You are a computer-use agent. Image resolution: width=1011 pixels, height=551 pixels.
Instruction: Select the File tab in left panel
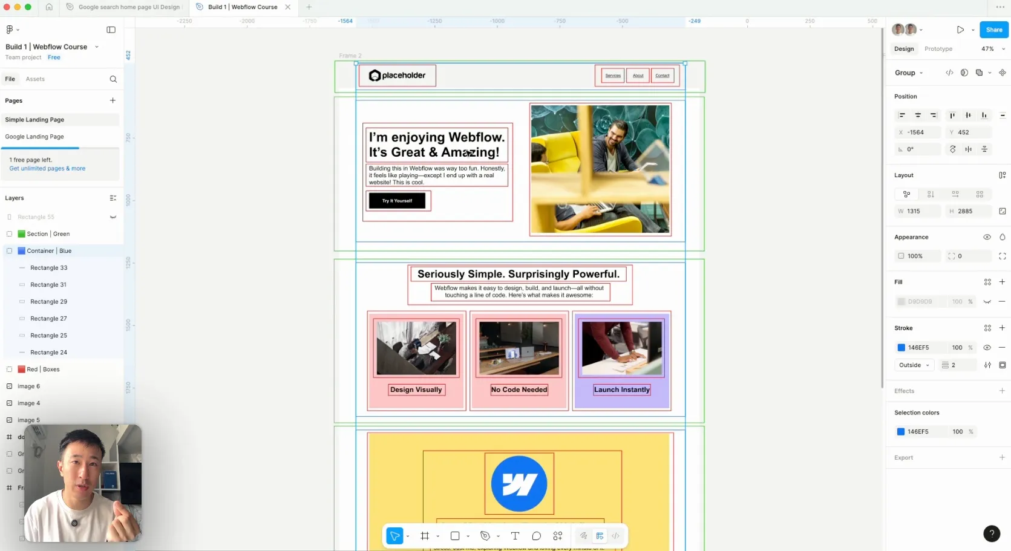coord(10,79)
